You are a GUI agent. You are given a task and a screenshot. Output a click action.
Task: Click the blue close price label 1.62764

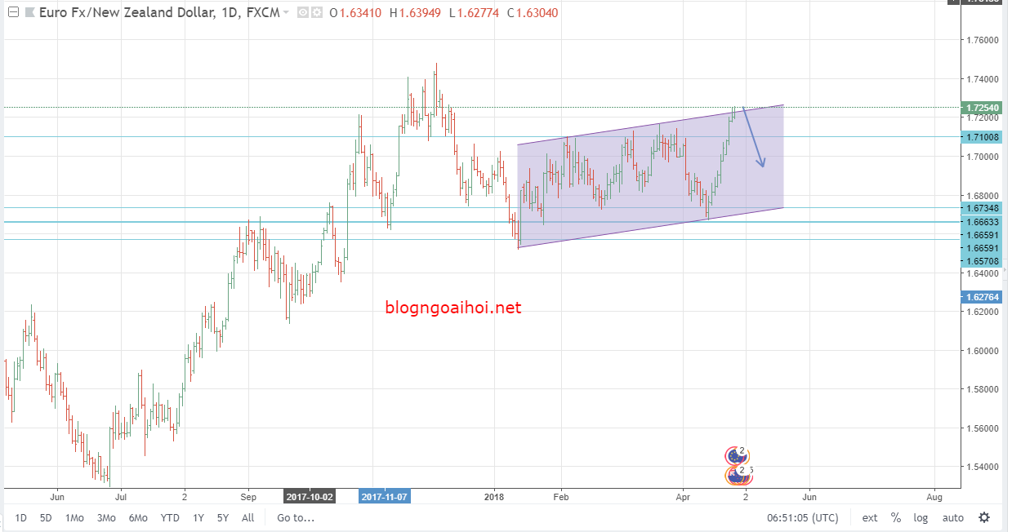982,298
